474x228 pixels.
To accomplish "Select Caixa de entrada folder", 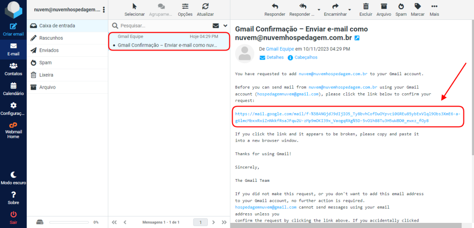I will (67, 26).
